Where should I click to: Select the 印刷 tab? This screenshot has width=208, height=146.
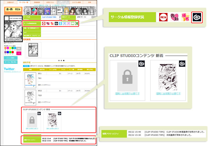[x=90, y=2]
